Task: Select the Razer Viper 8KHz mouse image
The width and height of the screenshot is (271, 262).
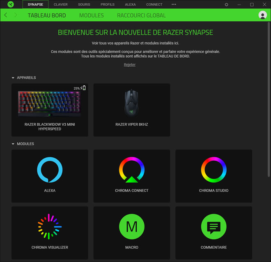Action: 131,103
